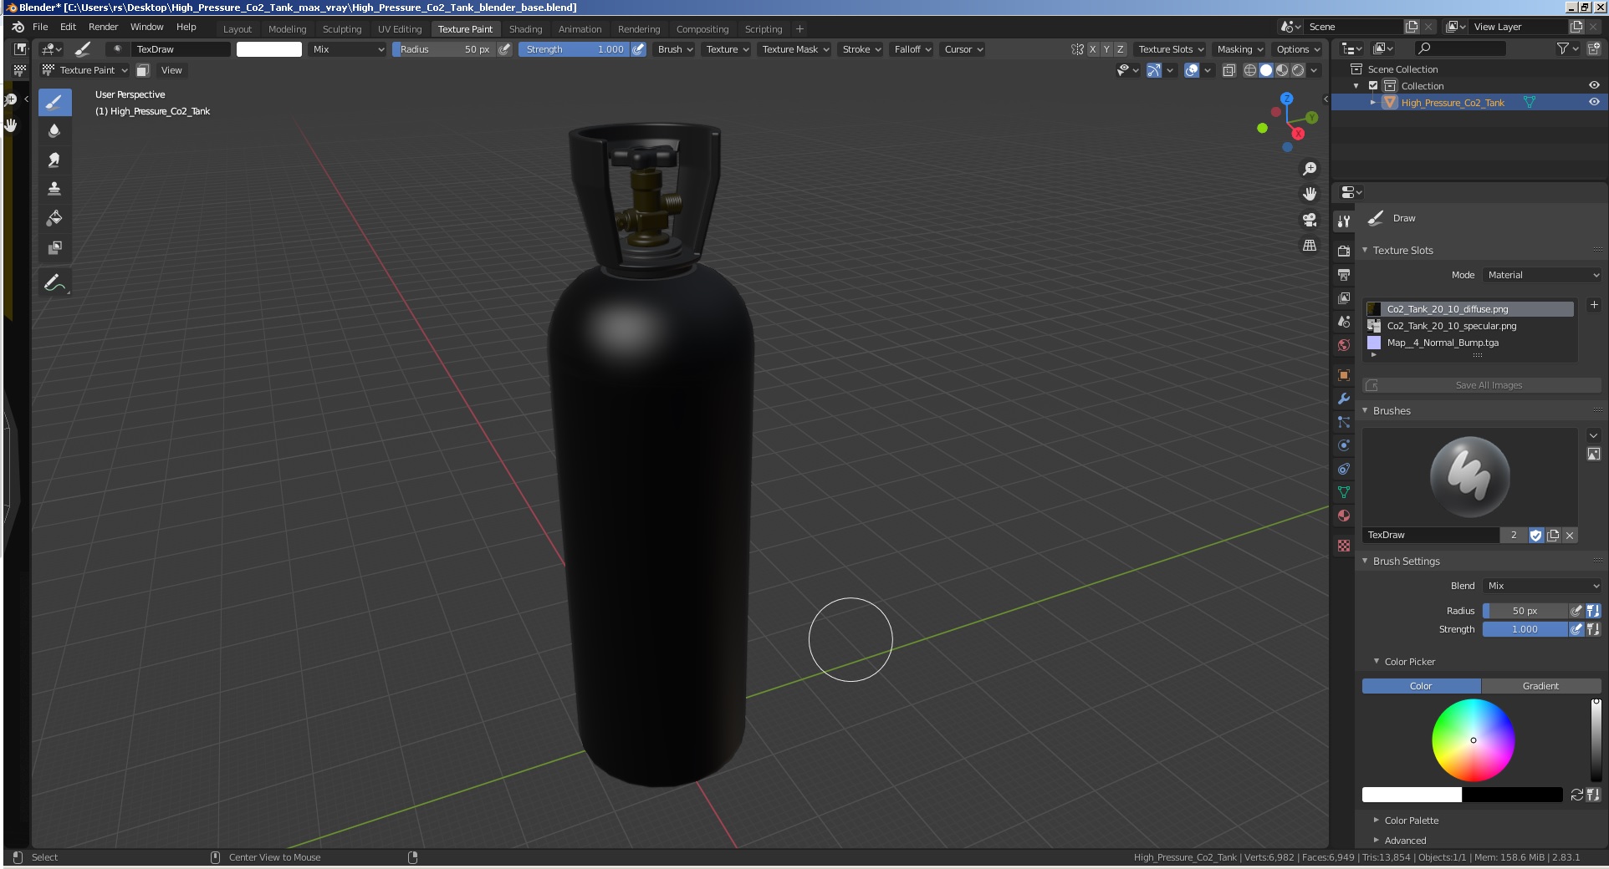Select the Mask tool

click(x=54, y=247)
